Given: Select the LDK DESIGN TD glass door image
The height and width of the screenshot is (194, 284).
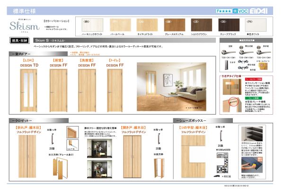Looking at the screenshot, I should [x=28, y=91].
